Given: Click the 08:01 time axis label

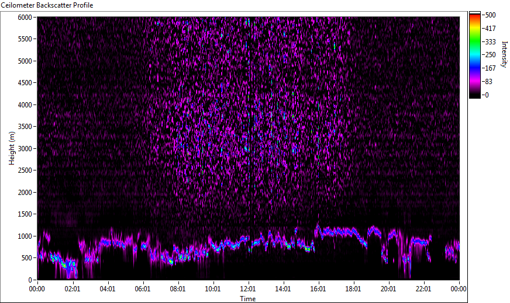Looking at the screenshot, I should click(178, 289).
